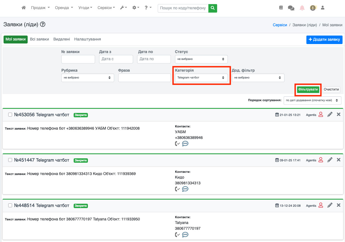Click the notifications bell icon
This screenshot has height=242, width=345.
(x=302, y=8)
